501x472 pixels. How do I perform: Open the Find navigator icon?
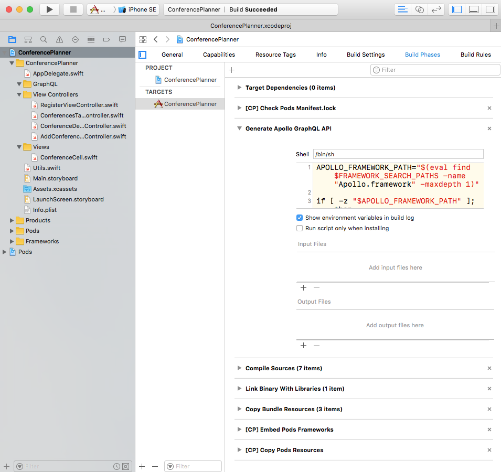pyautogui.click(x=44, y=40)
